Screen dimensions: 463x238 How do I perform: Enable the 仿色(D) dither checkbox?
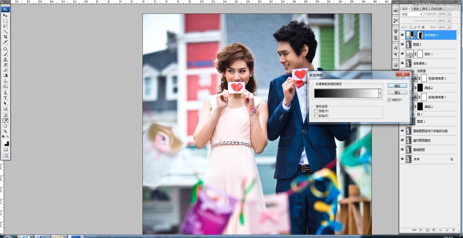point(316,111)
